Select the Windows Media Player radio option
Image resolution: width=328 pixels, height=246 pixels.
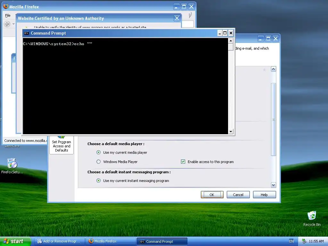tap(98, 161)
